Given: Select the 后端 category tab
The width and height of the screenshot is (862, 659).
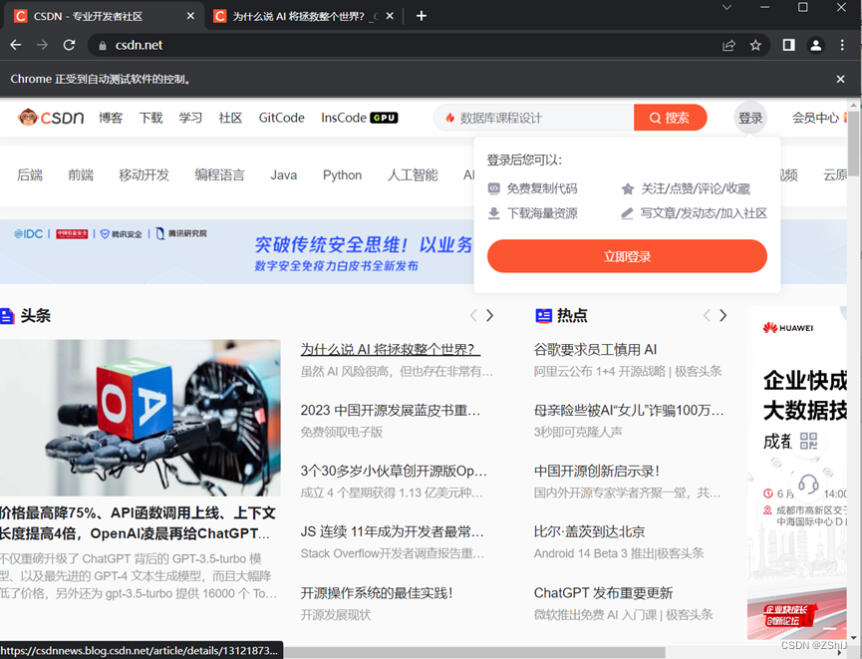Looking at the screenshot, I should coord(30,174).
